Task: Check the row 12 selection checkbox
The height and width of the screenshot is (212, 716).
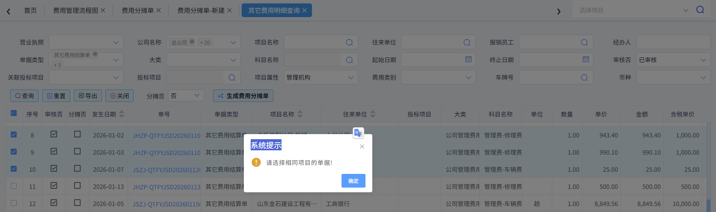Action: tap(14, 203)
